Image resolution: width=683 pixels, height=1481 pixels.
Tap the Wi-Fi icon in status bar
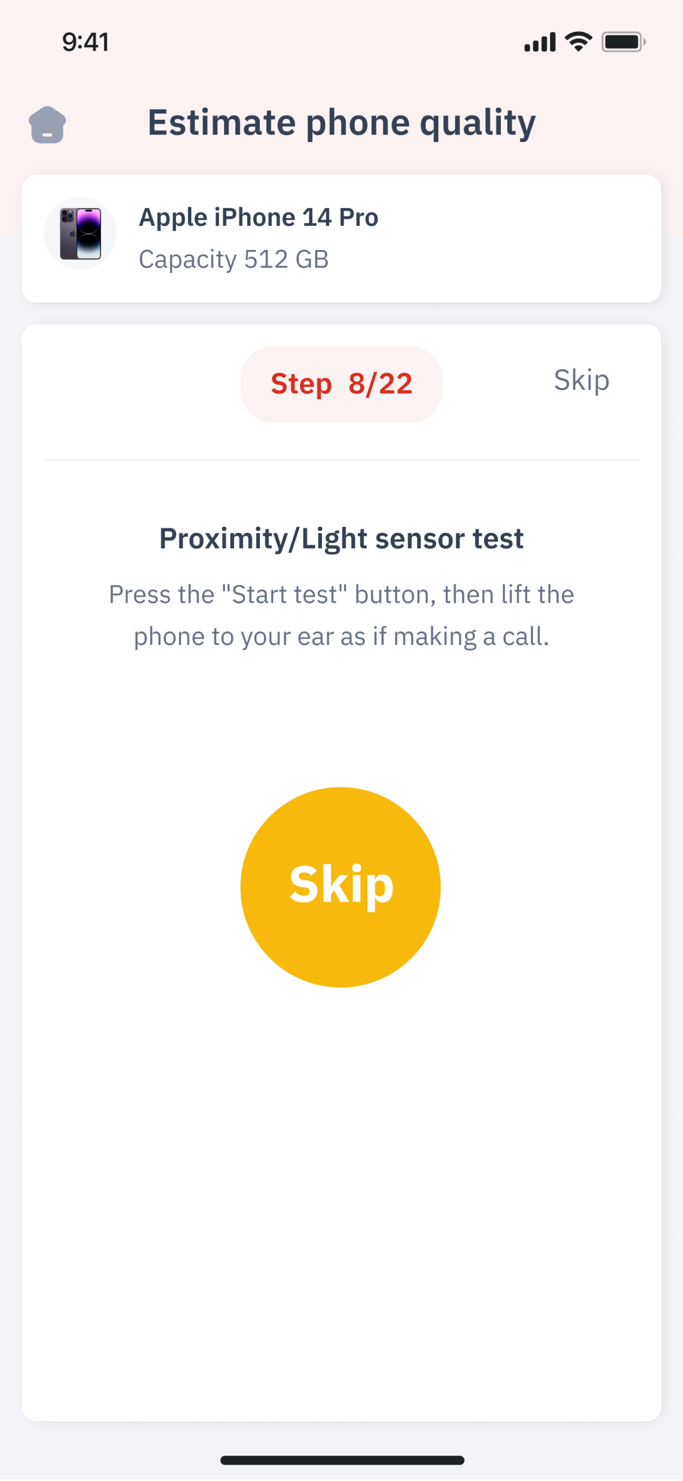pyautogui.click(x=578, y=41)
